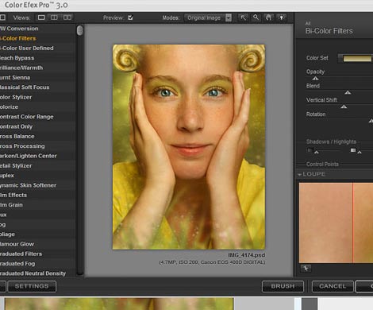Click the BRUSH button
The image size is (373, 310).
[x=283, y=286]
